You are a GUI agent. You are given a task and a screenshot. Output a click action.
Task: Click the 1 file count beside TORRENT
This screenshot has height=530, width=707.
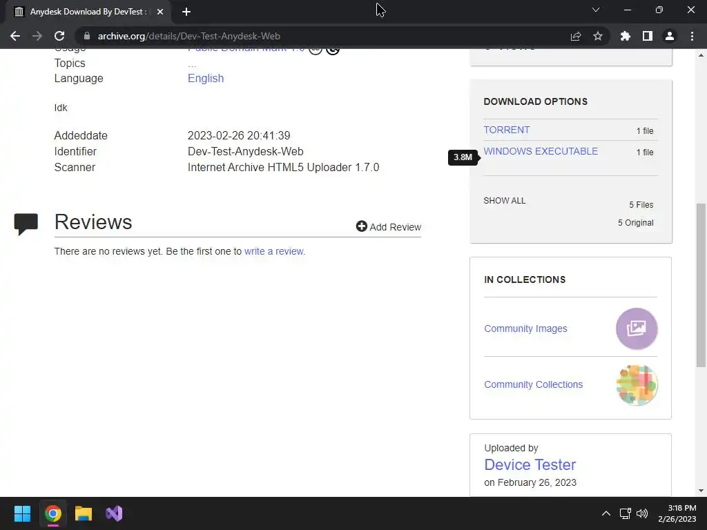pos(645,130)
